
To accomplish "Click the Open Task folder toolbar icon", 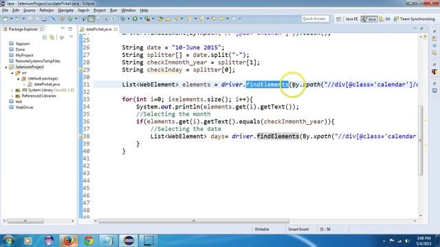I will 168,19.
